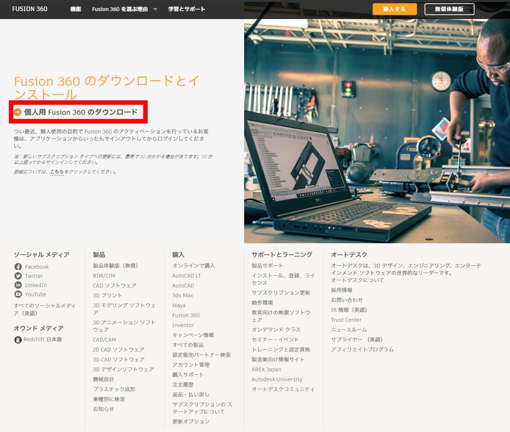Open すべてのソーシャルメディア (英語) link
Screen dimensions: 510x432
45,310
